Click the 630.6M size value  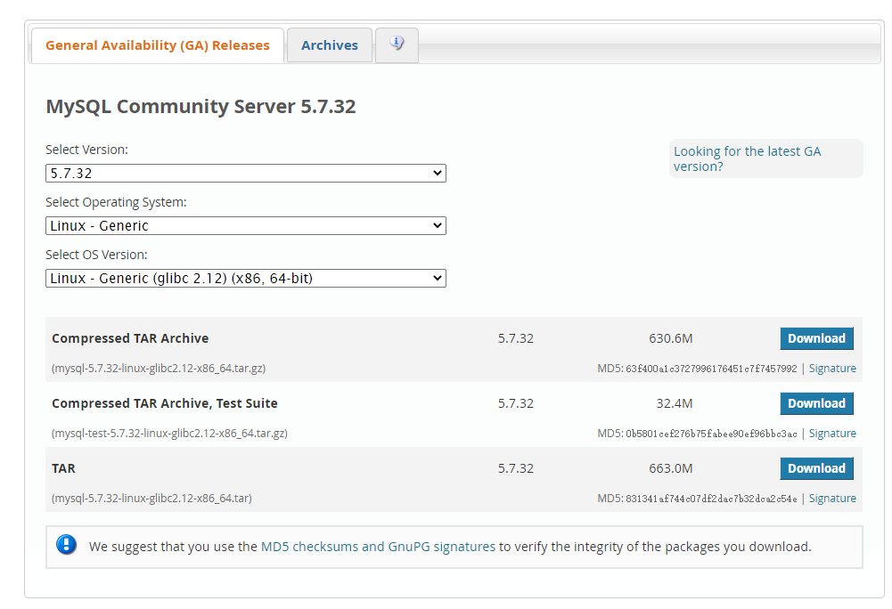point(671,338)
